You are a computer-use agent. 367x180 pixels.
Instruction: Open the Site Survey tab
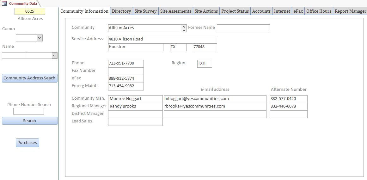(x=145, y=11)
